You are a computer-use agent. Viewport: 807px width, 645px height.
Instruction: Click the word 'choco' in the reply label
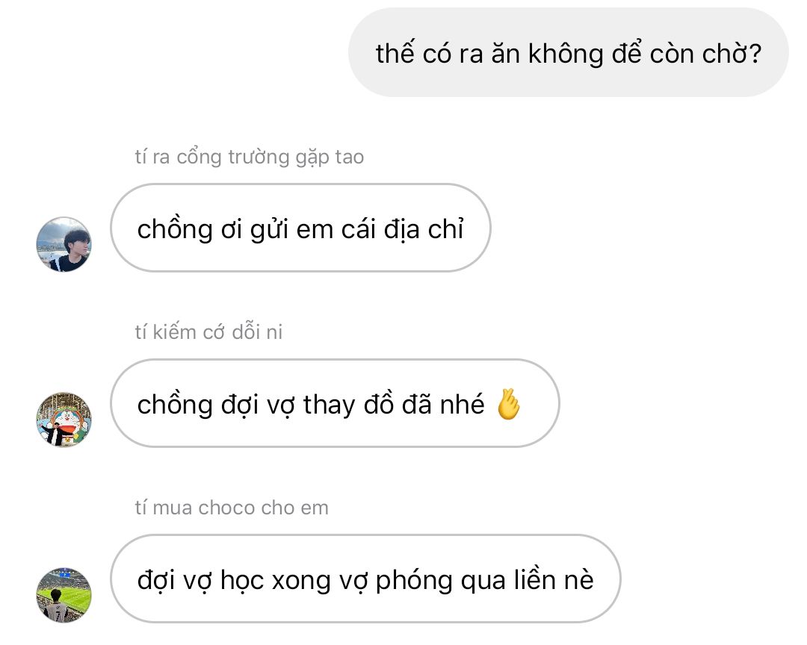tap(227, 508)
